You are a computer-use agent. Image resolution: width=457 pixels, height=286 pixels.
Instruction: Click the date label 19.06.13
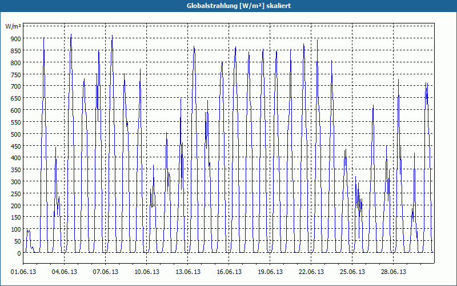click(270, 272)
